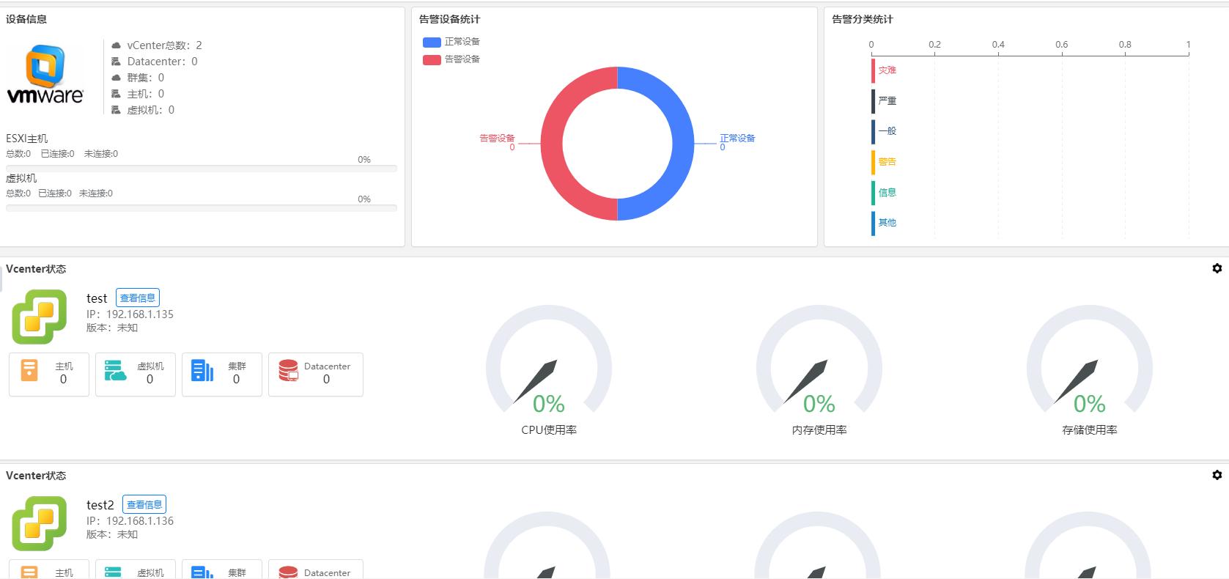The width and height of the screenshot is (1229, 579).
Task: Click the icon beside 主机: 0 in device info
Action: (116, 94)
